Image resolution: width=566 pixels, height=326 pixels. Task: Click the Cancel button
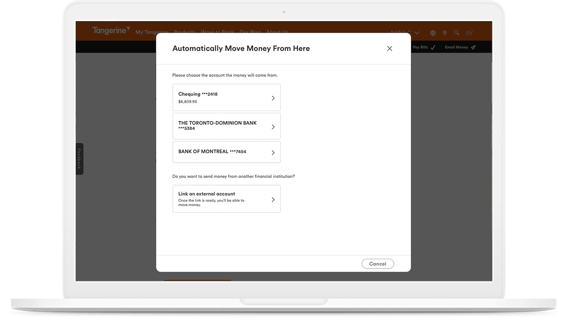(x=378, y=264)
